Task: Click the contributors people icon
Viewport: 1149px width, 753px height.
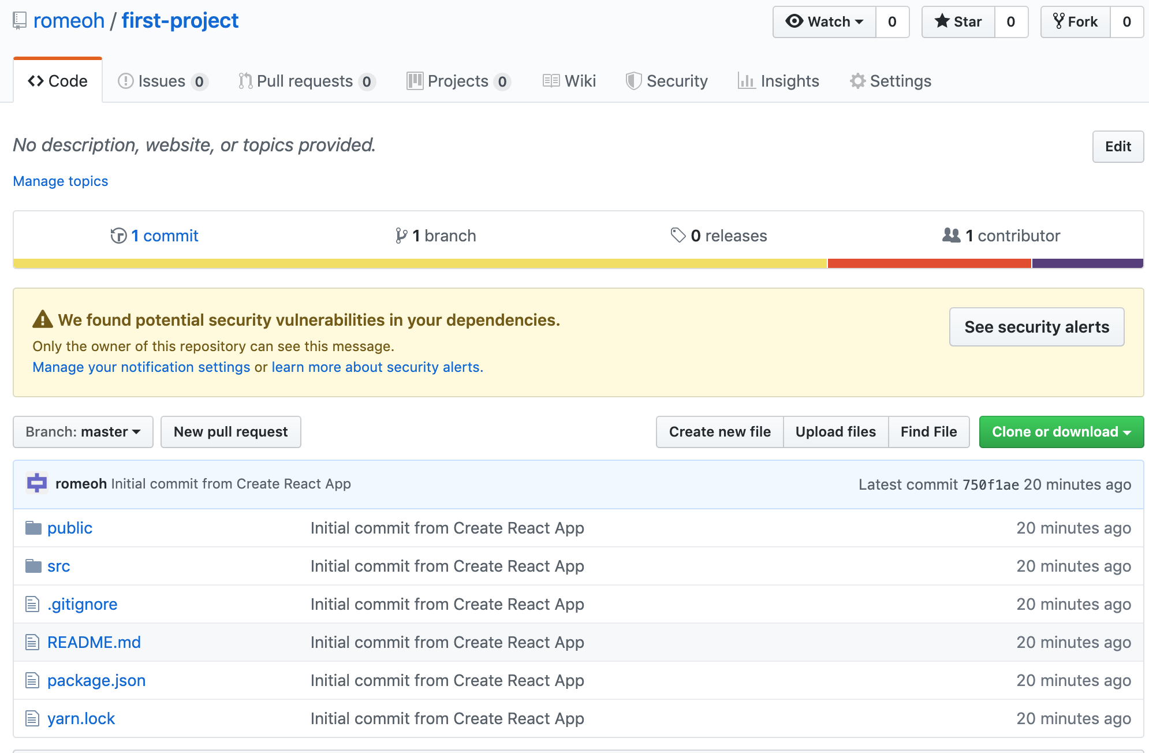Action: click(x=951, y=235)
